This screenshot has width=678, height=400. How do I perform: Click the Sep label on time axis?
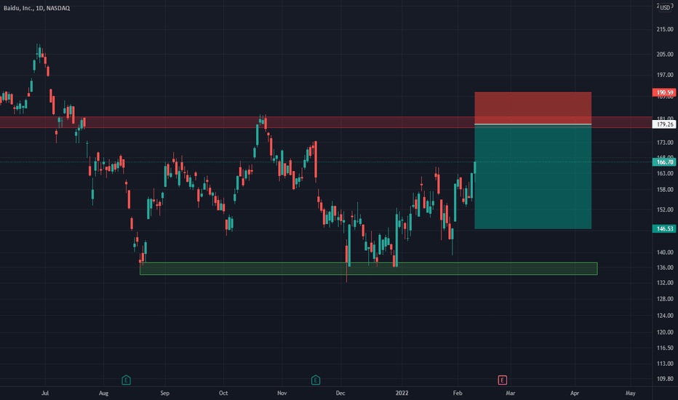(x=164, y=393)
